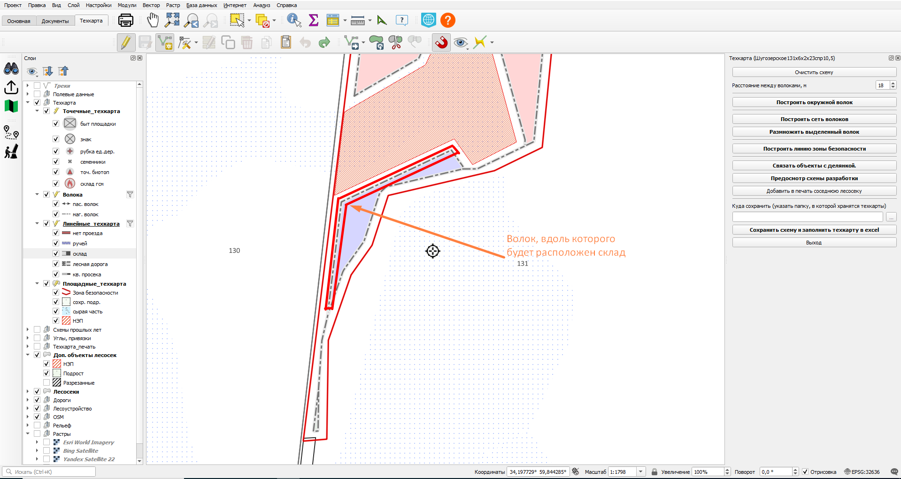Viewport: 901px width, 479px height.
Task: Select the scissors split features tool
Action: (395, 43)
